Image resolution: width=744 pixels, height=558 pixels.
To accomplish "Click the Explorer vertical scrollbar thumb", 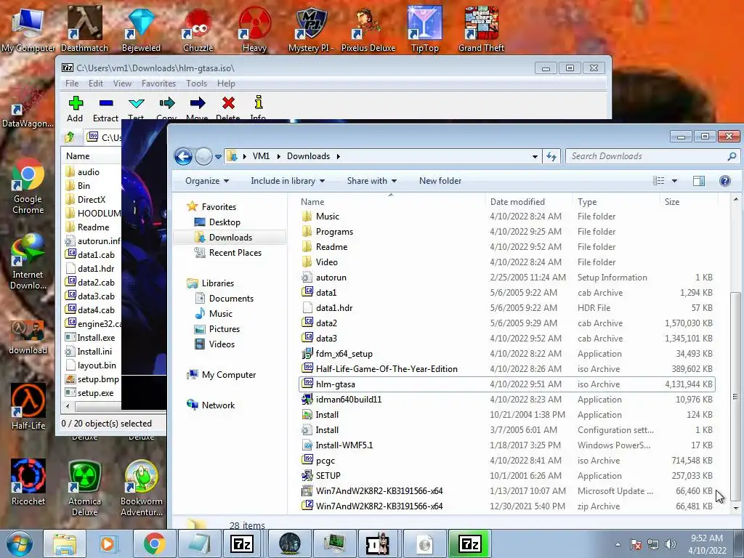I will 735,396.
